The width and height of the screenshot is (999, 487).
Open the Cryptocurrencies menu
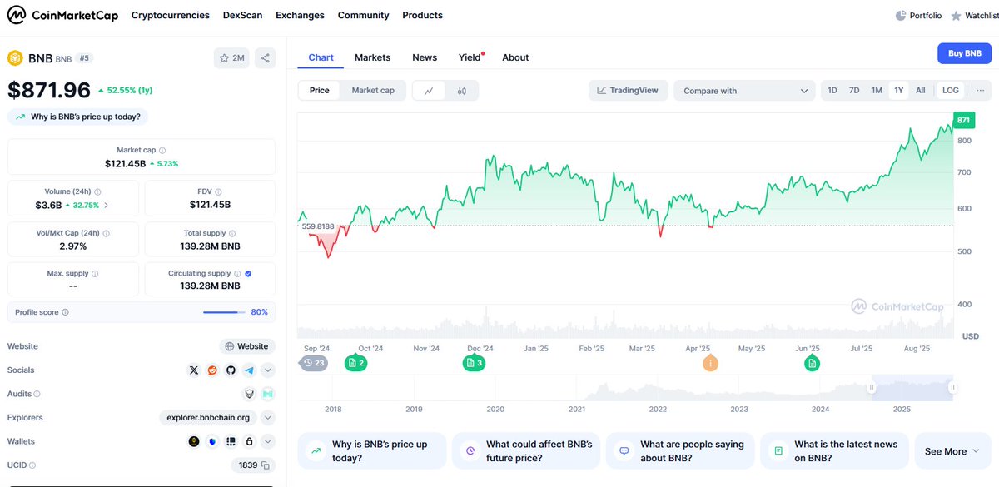(171, 15)
